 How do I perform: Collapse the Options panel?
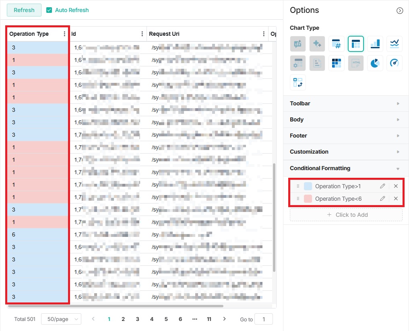coord(399,10)
